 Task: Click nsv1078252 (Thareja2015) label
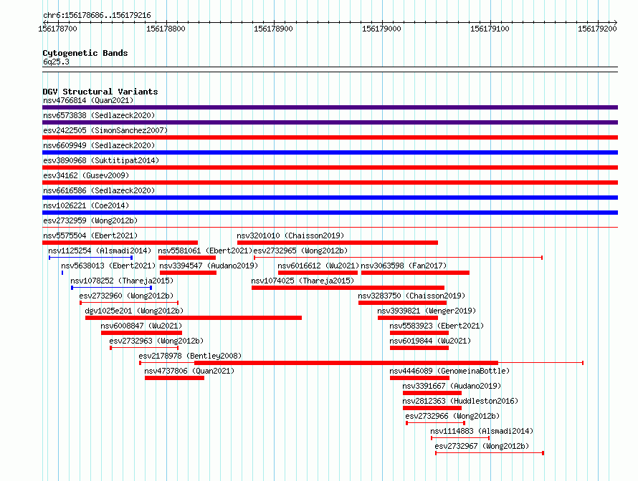click(x=122, y=281)
